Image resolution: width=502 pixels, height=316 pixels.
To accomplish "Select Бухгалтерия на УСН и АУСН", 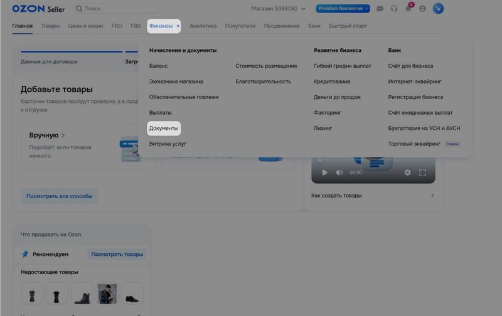I will pos(424,129).
